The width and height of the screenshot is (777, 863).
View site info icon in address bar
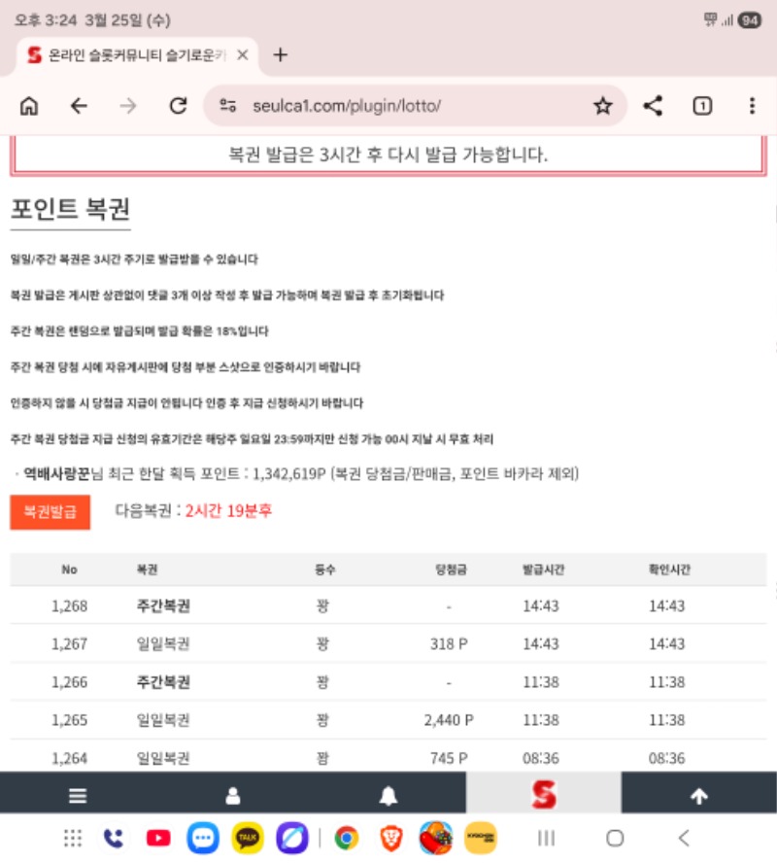227,106
